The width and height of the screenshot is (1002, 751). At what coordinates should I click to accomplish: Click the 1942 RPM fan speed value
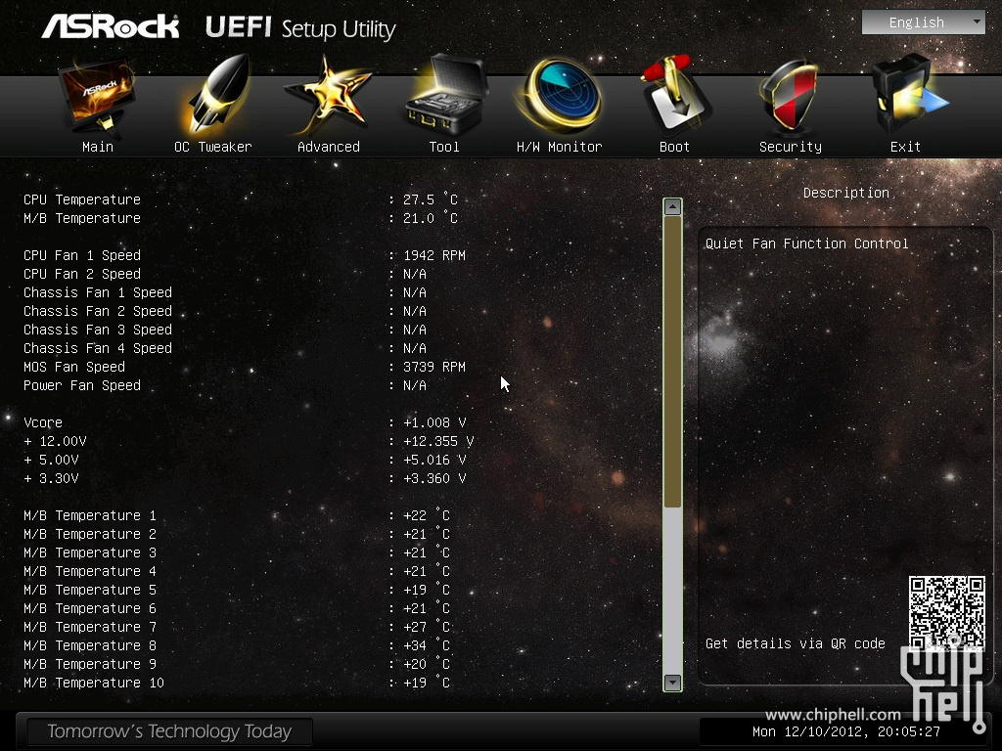click(434, 255)
